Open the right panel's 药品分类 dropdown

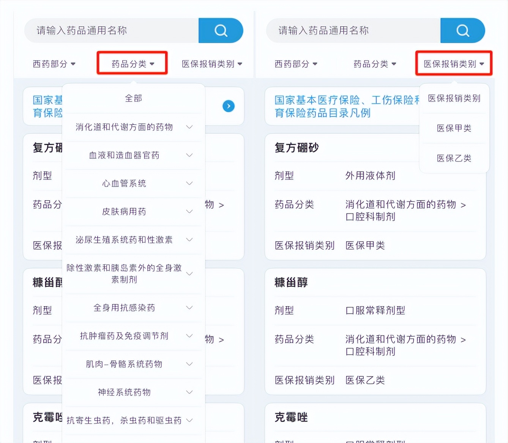(x=375, y=64)
